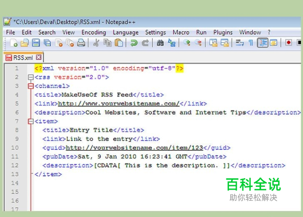
Task: Click the Redo arrow icon
Action: tap(145, 43)
